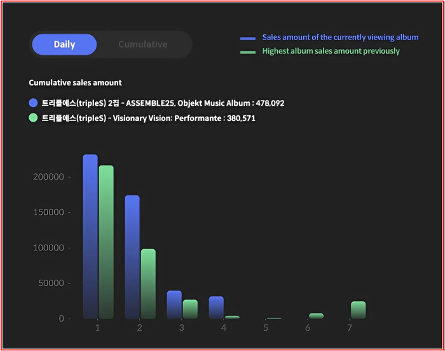The width and height of the screenshot is (445, 351).
Task: Click the blue bar for day 3
Action: (174, 304)
